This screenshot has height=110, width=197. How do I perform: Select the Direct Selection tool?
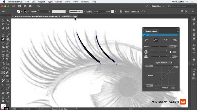tap(8, 20)
